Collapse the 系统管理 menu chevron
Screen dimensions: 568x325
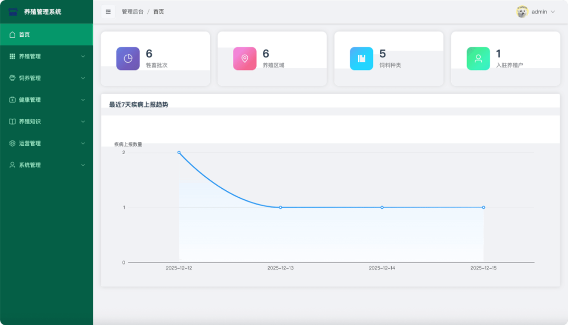[83, 165]
